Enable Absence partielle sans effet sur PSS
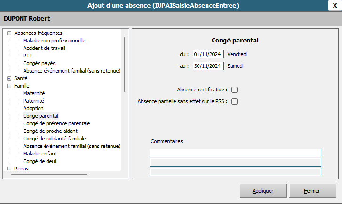The width and height of the screenshot is (342, 204). click(234, 101)
